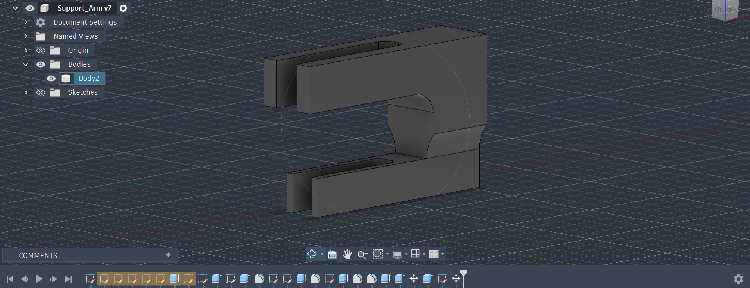Click the Body2 cylinder body icon
Screen dimensions: 750x288
tap(66, 78)
